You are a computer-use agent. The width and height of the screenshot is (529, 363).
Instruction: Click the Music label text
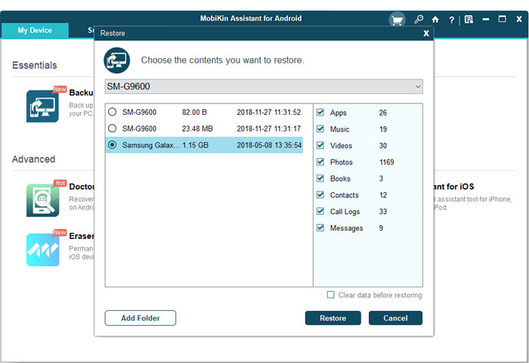(x=340, y=129)
